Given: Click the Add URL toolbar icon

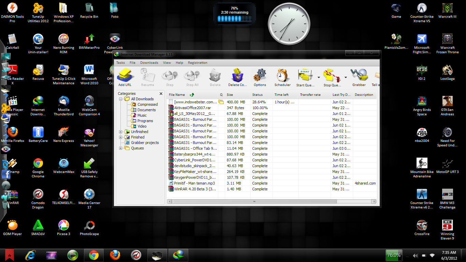Looking at the screenshot, I should (125, 75).
